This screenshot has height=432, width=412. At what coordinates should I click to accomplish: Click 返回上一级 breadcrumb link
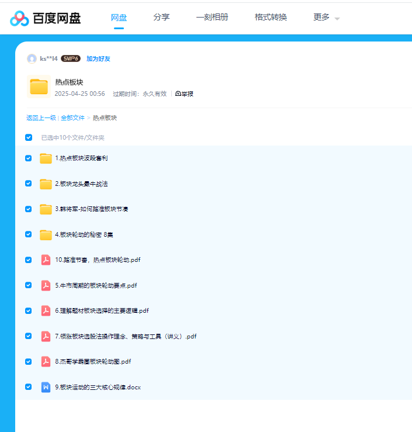click(x=41, y=118)
